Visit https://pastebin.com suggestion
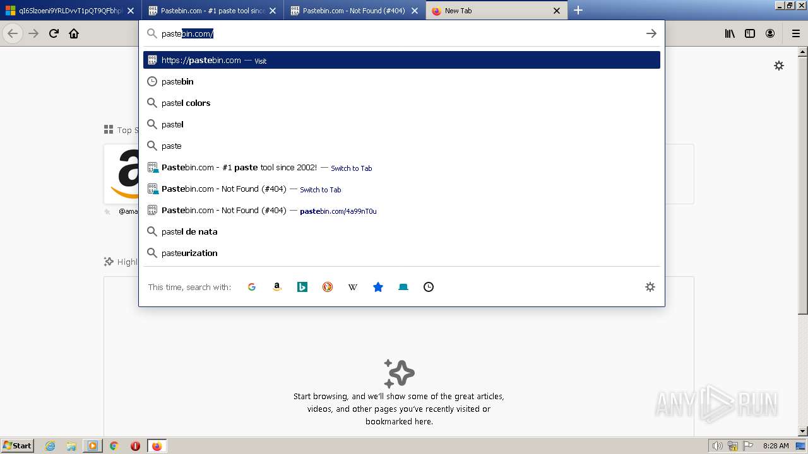Image resolution: width=808 pixels, height=454 pixels. tap(401, 60)
